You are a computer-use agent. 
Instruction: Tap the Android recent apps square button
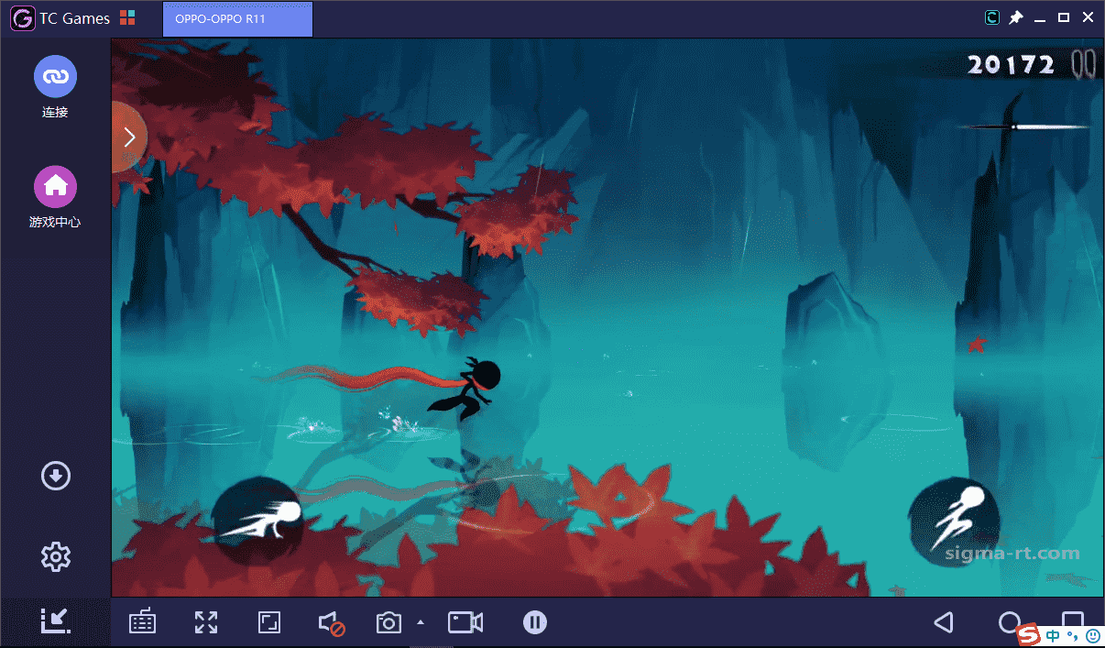[1072, 621]
